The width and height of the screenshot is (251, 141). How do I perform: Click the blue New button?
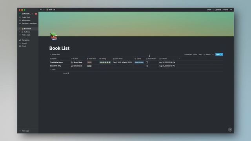click(218, 54)
